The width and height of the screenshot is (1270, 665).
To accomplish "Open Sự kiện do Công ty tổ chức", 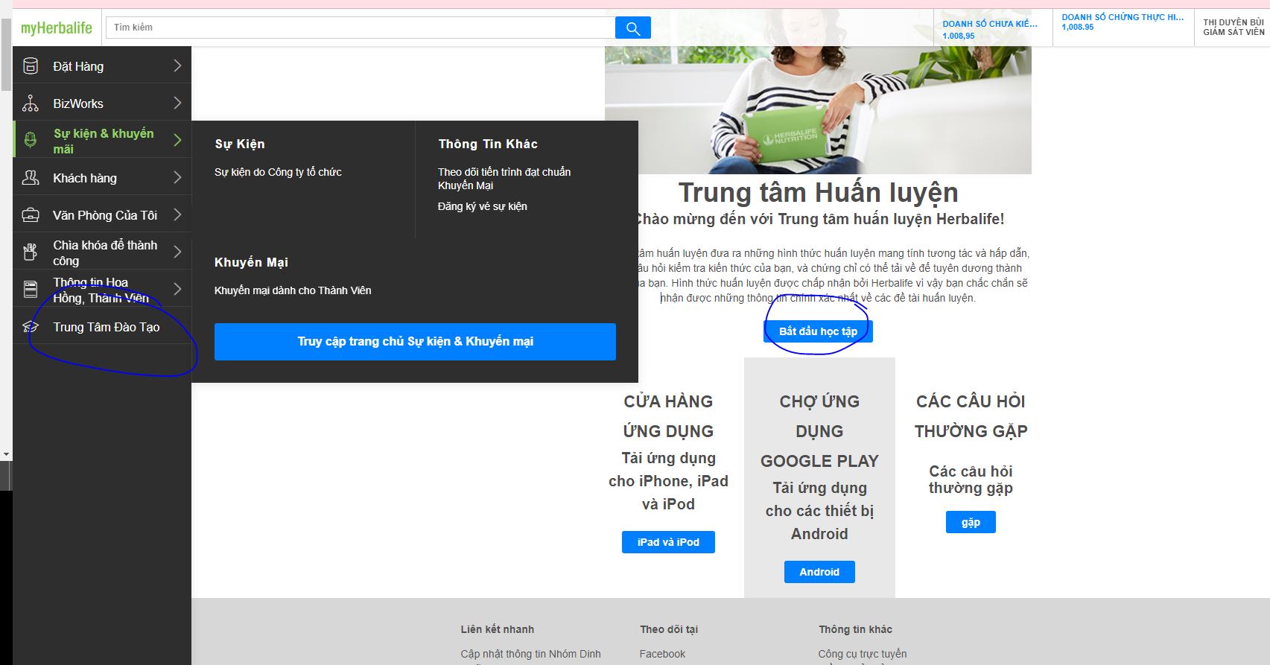I will pos(278,172).
